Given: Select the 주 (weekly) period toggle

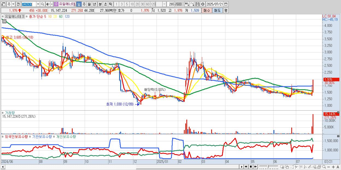Looking at the screenshot, I should [84, 4].
